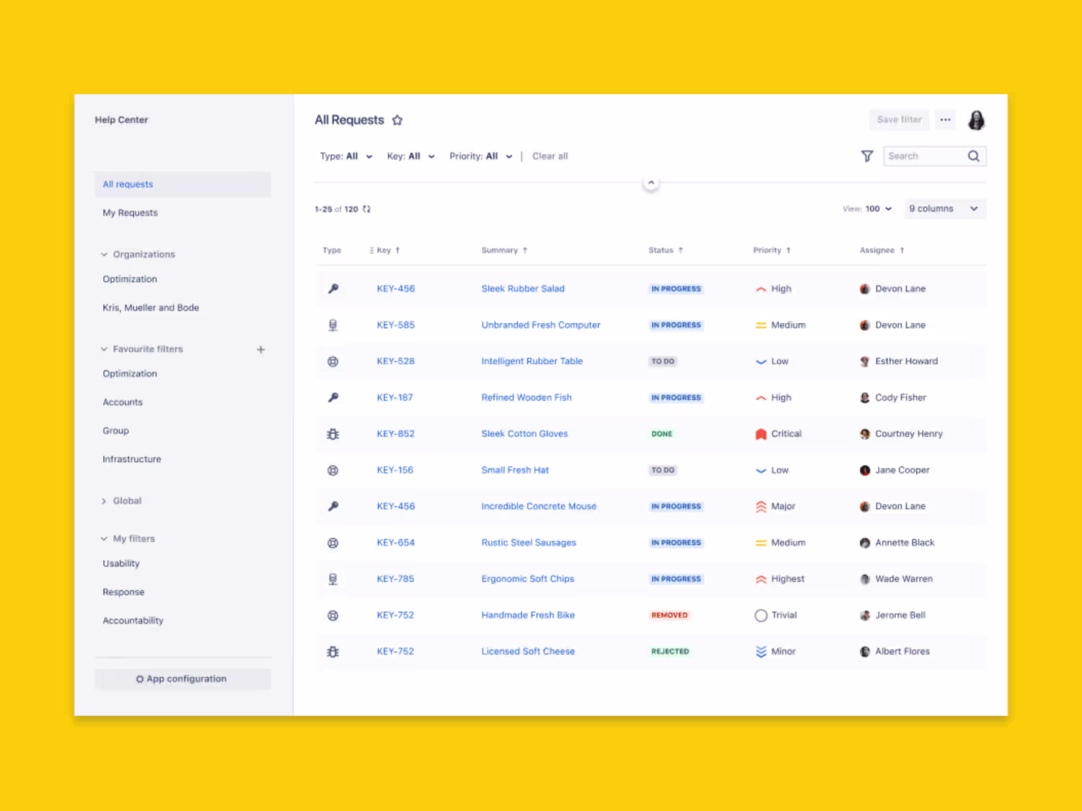Click into the Search input field
Screen dimensions: 1082x811
pyautogui.click(x=925, y=156)
